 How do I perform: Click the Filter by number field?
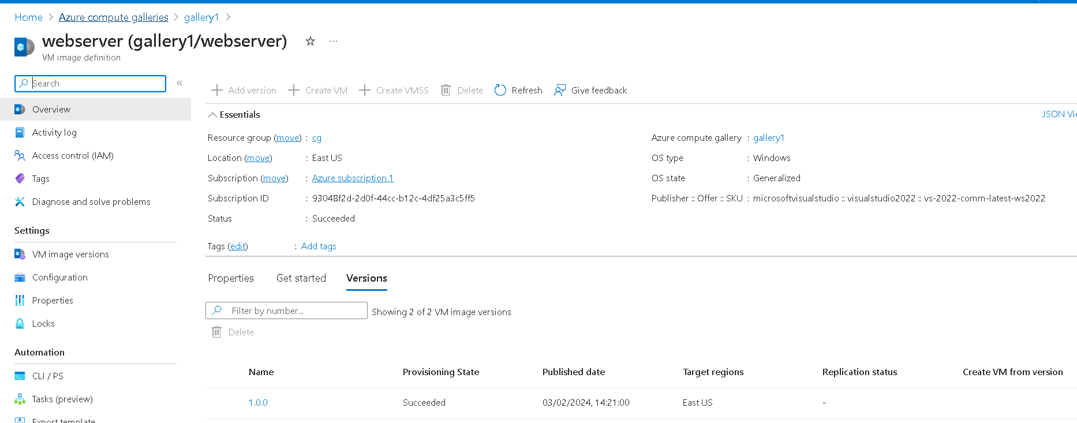[x=286, y=310]
